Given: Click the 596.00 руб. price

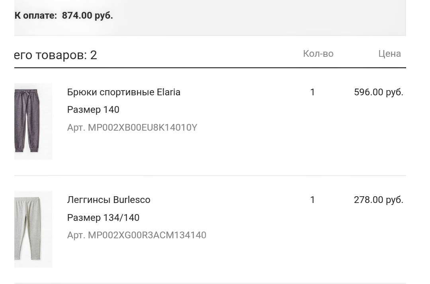Looking at the screenshot, I should (x=379, y=92).
